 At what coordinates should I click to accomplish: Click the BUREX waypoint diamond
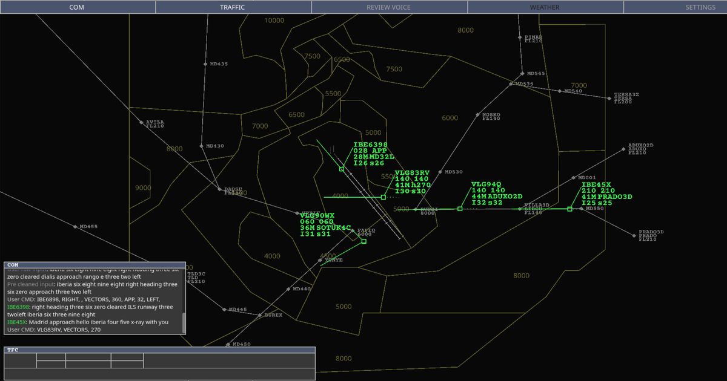tap(261, 315)
